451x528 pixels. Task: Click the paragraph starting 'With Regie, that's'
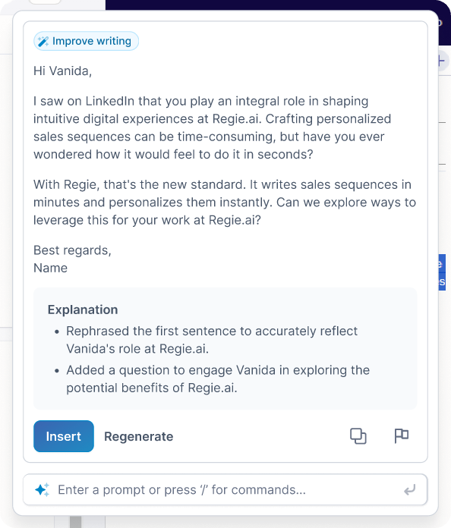coord(225,203)
